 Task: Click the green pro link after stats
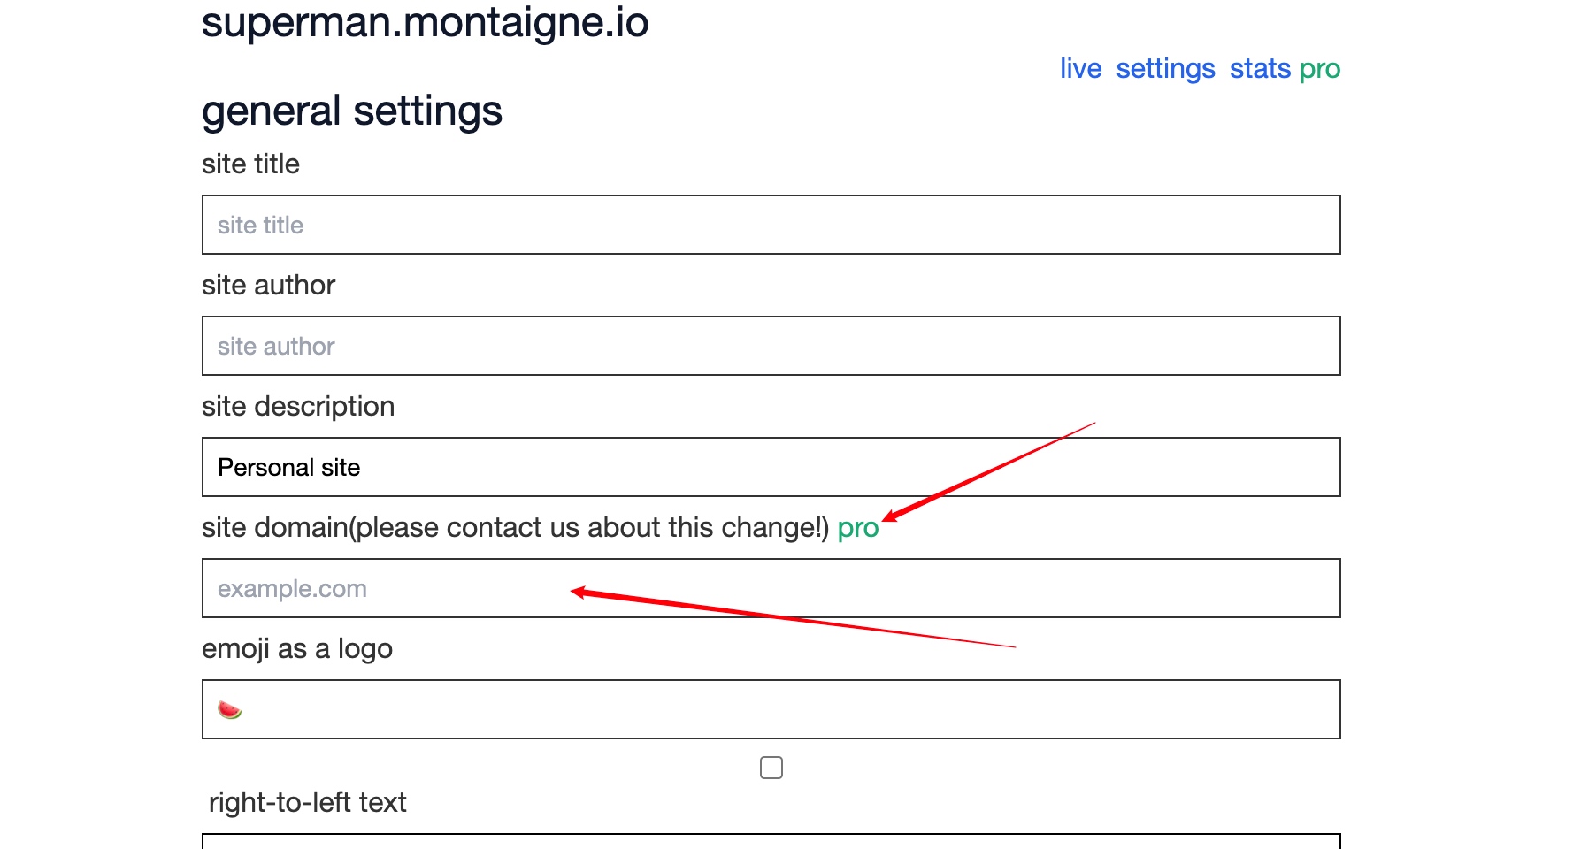coord(1320,69)
